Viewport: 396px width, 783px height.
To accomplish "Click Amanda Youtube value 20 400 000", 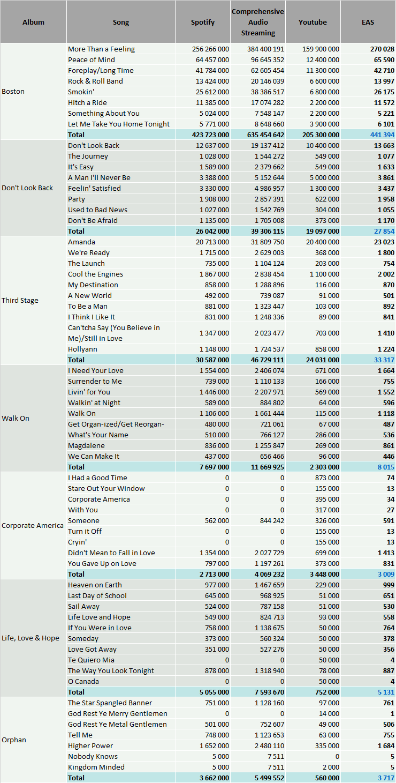I will coord(313,242).
